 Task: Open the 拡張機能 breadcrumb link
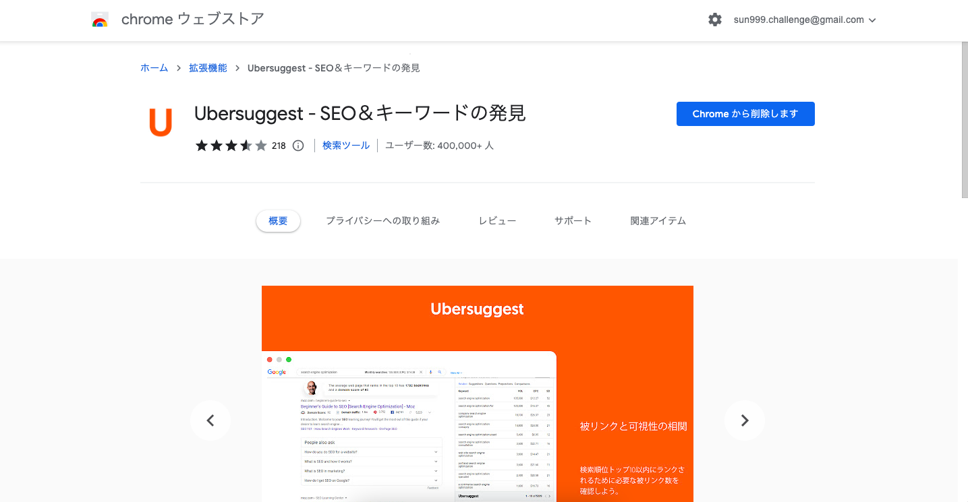point(208,68)
